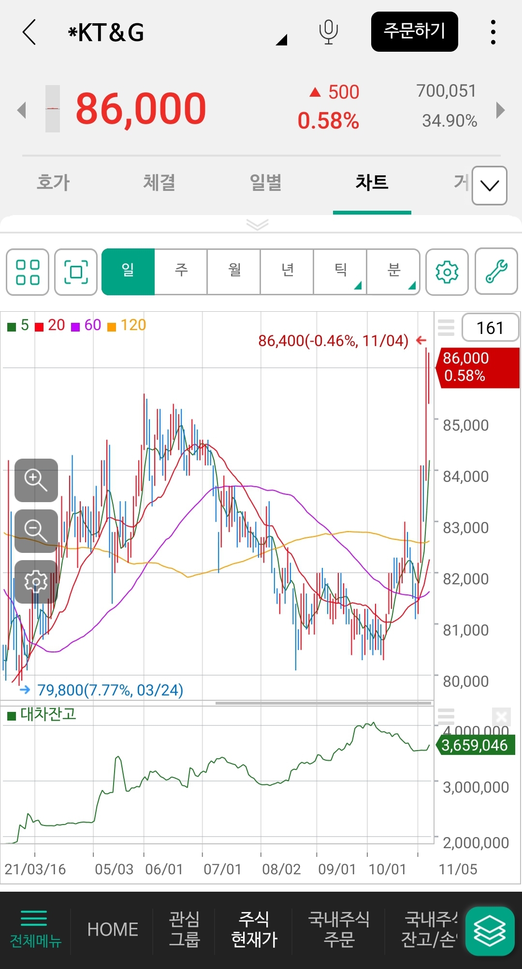Switch chart to fullscreen view
522x969 pixels.
point(76,272)
